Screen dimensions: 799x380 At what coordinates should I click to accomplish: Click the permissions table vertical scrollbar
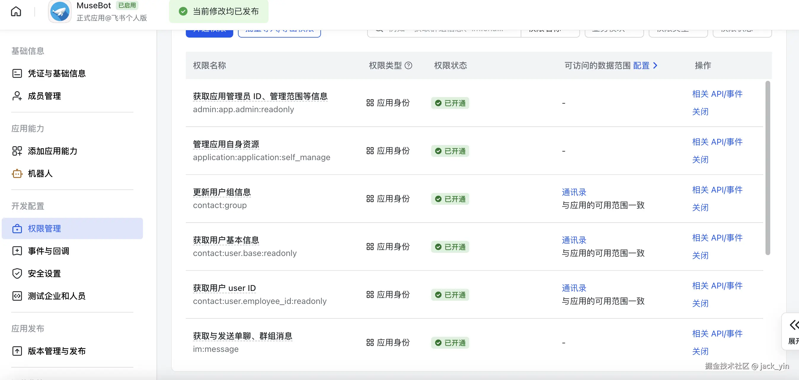[768, 167]
